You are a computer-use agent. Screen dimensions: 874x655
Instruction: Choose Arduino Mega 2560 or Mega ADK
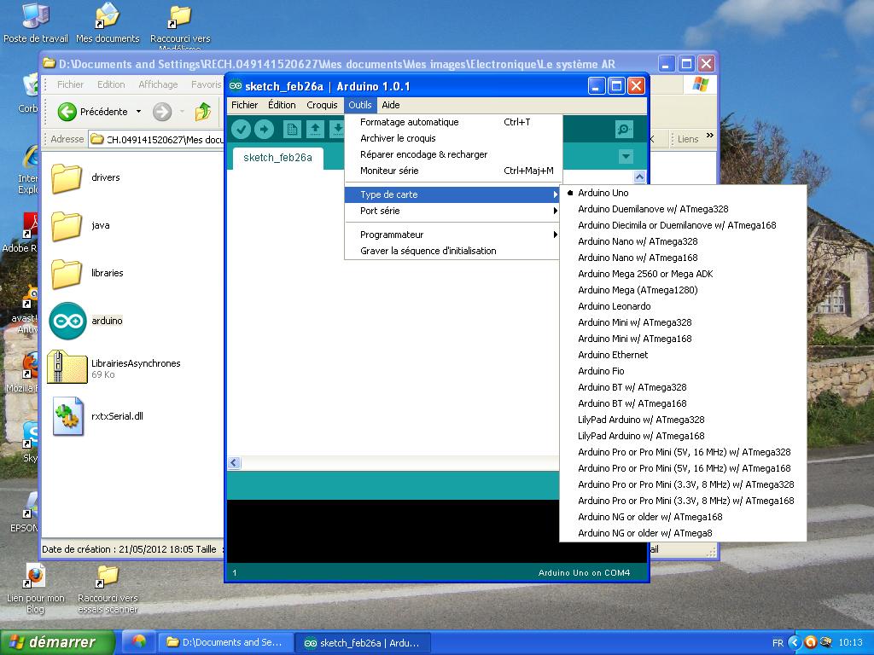point(644,274)
